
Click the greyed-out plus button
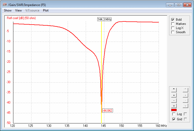pos(185,95)
